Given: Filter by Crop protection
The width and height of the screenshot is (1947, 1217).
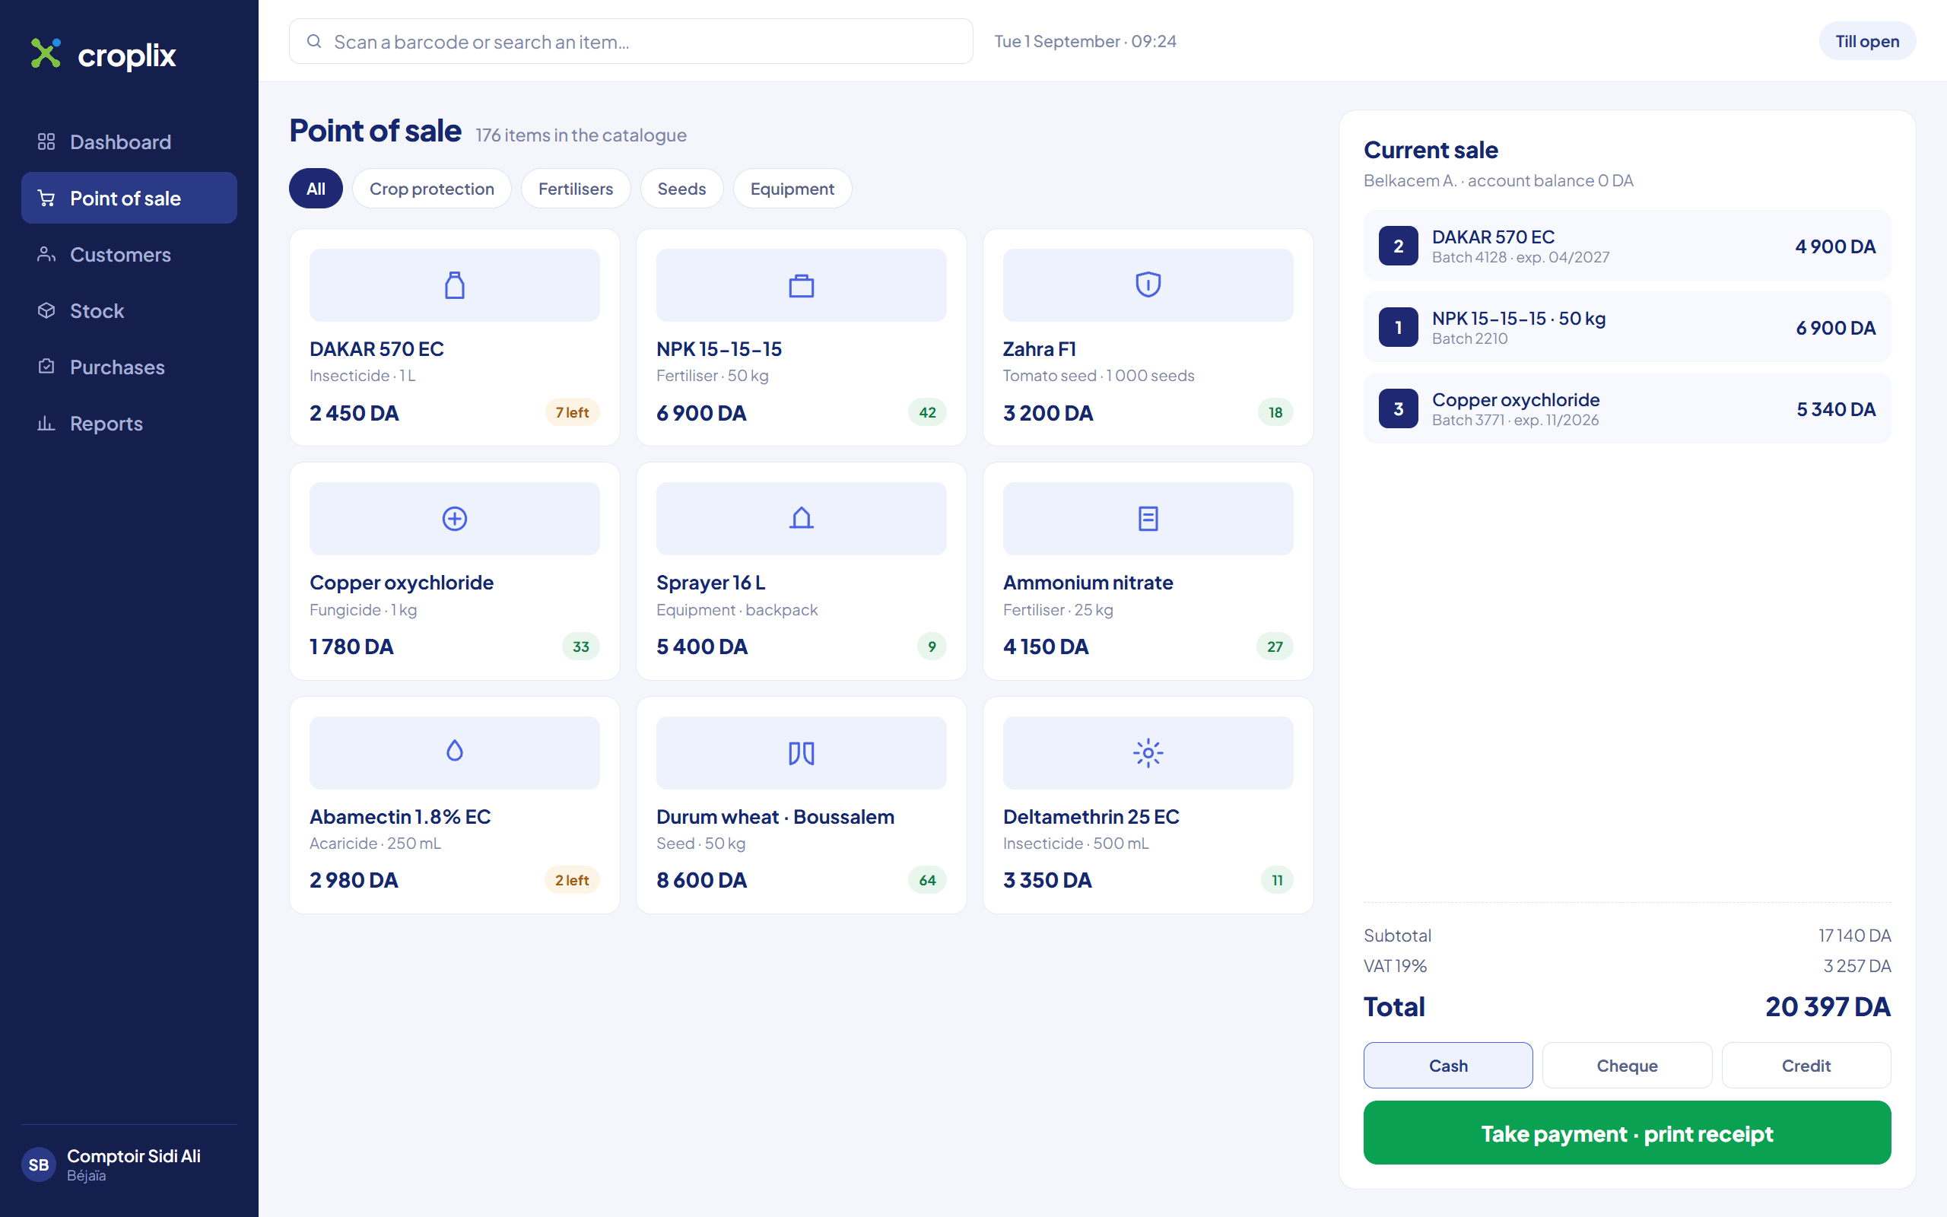Looking at the screenshot, I should (431, 189).
